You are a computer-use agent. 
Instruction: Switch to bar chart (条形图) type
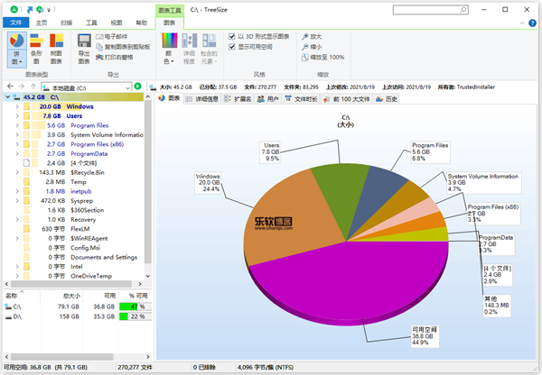pos(36,47)
